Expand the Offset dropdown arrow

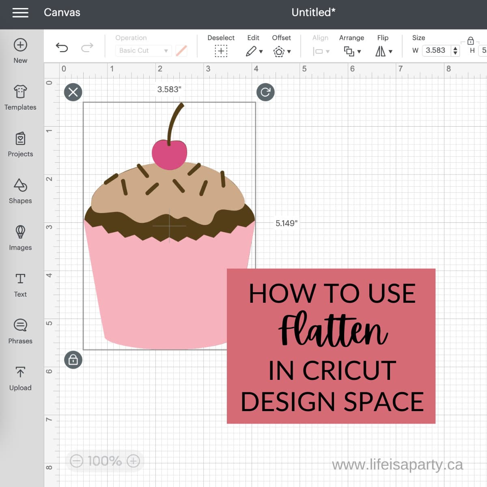pos(289,52)
